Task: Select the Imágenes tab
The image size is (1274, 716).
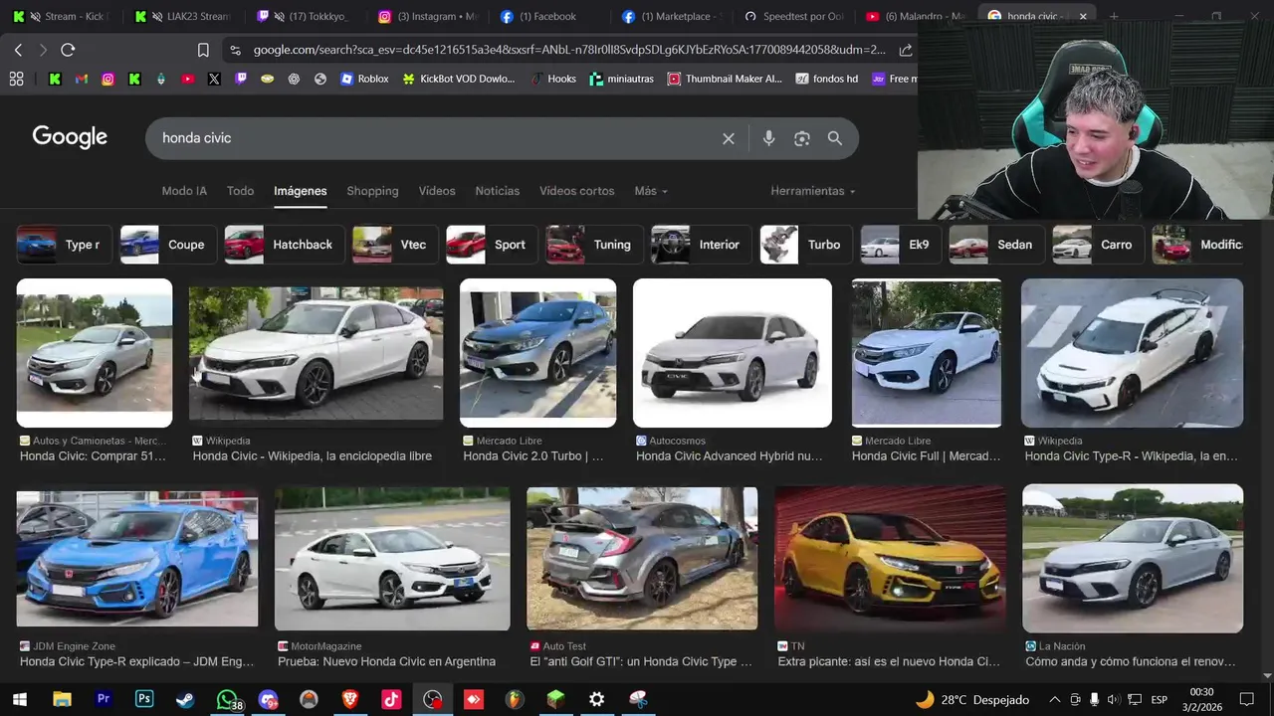Action: click(x=301, y=191)
